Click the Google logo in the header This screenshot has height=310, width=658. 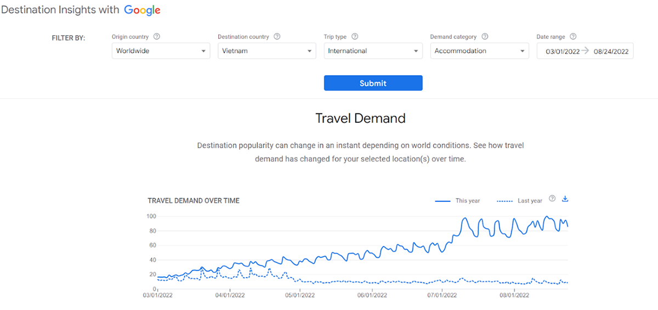[142, 10]
